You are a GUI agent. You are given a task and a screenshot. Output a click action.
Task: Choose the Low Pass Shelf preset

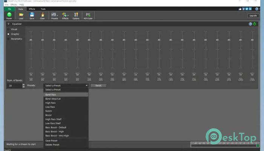[x=66, y=123]
